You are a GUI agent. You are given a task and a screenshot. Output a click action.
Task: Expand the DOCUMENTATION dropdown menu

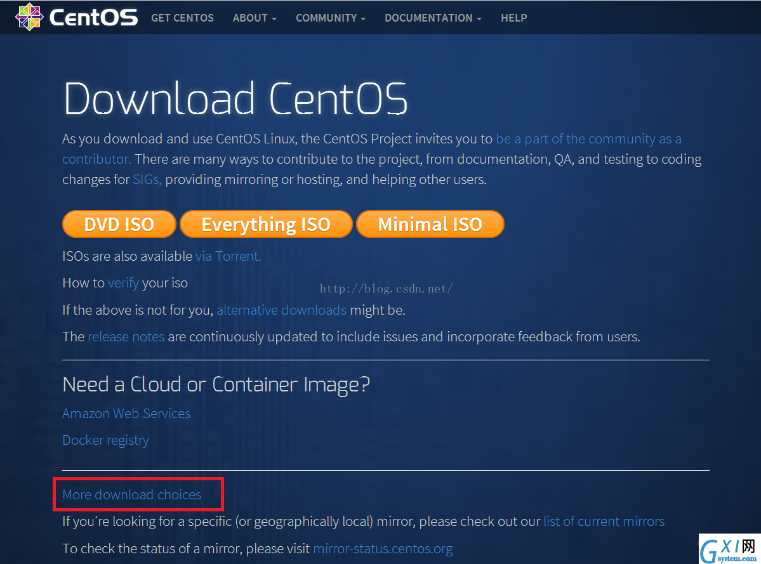pos(433,18)
